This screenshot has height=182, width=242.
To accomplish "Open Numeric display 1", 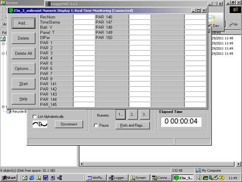I will [x=121, y=115].
